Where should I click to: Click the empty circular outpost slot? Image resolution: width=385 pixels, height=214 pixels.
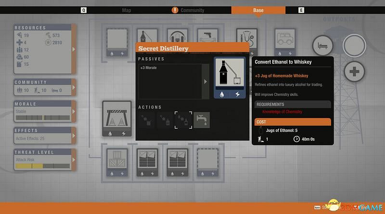pyautogui.click(x=354, y=46)
